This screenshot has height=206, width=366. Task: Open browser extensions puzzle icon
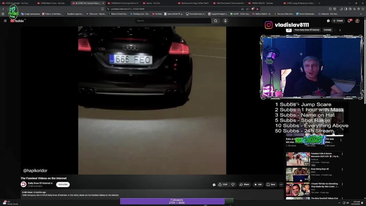coord(330,9)
